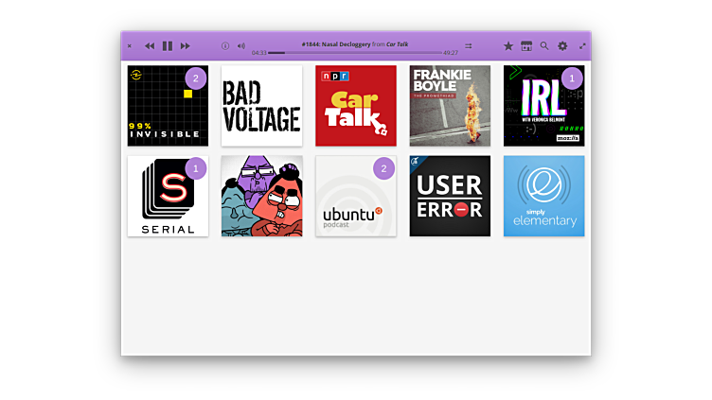Show episode info for the playing track
712x400 pixels.
[225, 45]
